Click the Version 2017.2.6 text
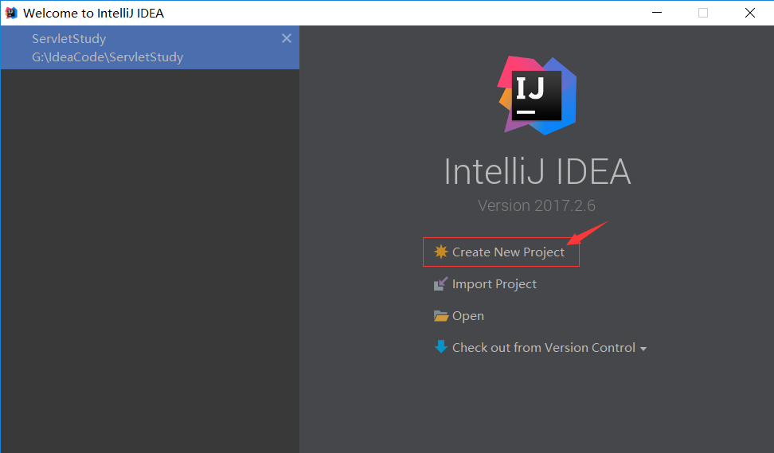The width and height of the screenshot is (774, 453). tap(537, 205)
